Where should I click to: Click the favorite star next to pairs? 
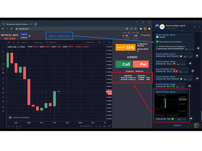tap(30, 36)
